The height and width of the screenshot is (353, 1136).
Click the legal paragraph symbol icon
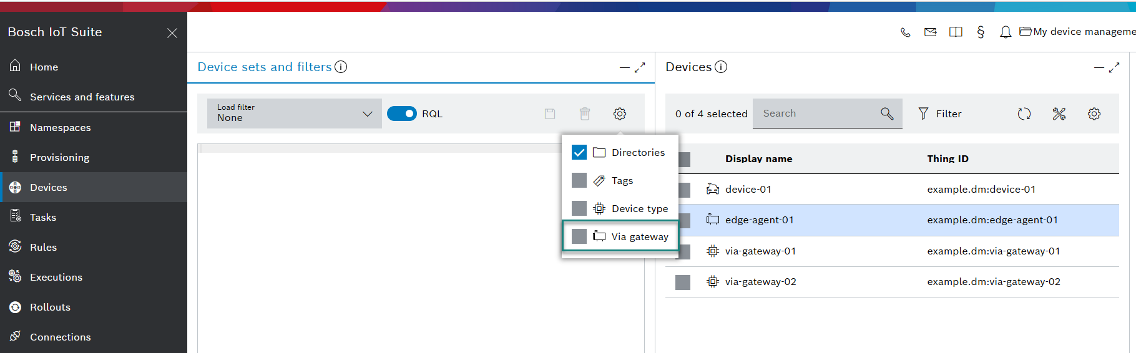(x=981, y=32)
